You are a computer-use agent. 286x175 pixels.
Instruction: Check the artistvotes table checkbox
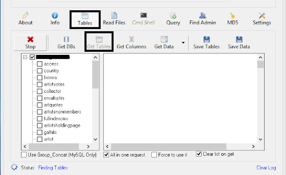(x=40, y=84)
